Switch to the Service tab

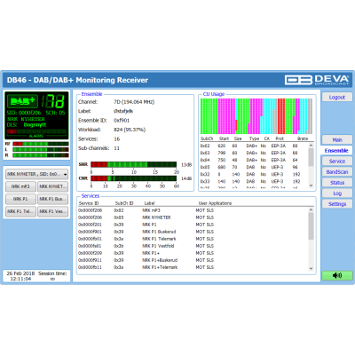click(337, 162)
